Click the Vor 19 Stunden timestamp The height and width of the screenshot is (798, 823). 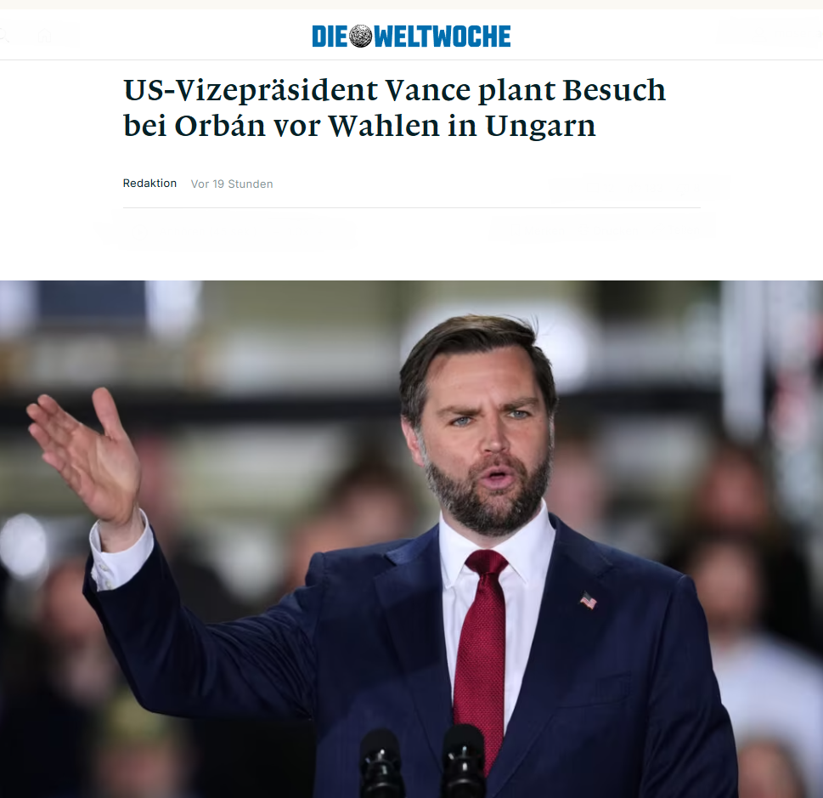click(232, 184)
